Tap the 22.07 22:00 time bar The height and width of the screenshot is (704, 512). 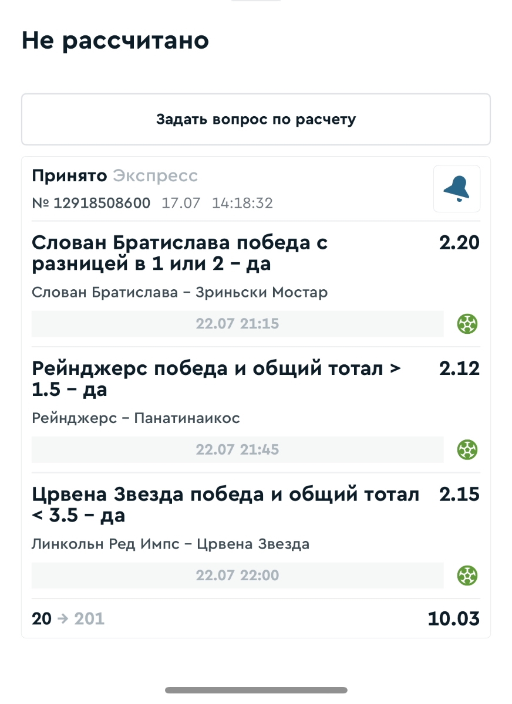pyautogui.click(x=237, y=576)
